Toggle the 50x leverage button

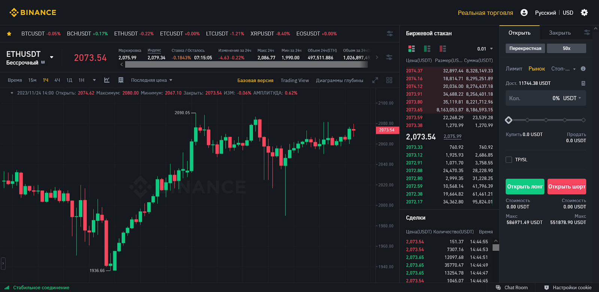[x=566, y=48]
